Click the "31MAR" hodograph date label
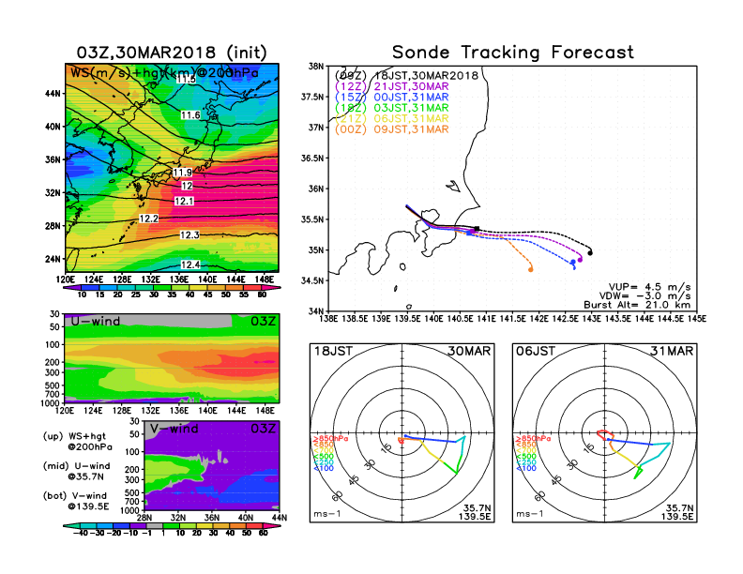Screen dimensions: 743x574 click(672, 352)
